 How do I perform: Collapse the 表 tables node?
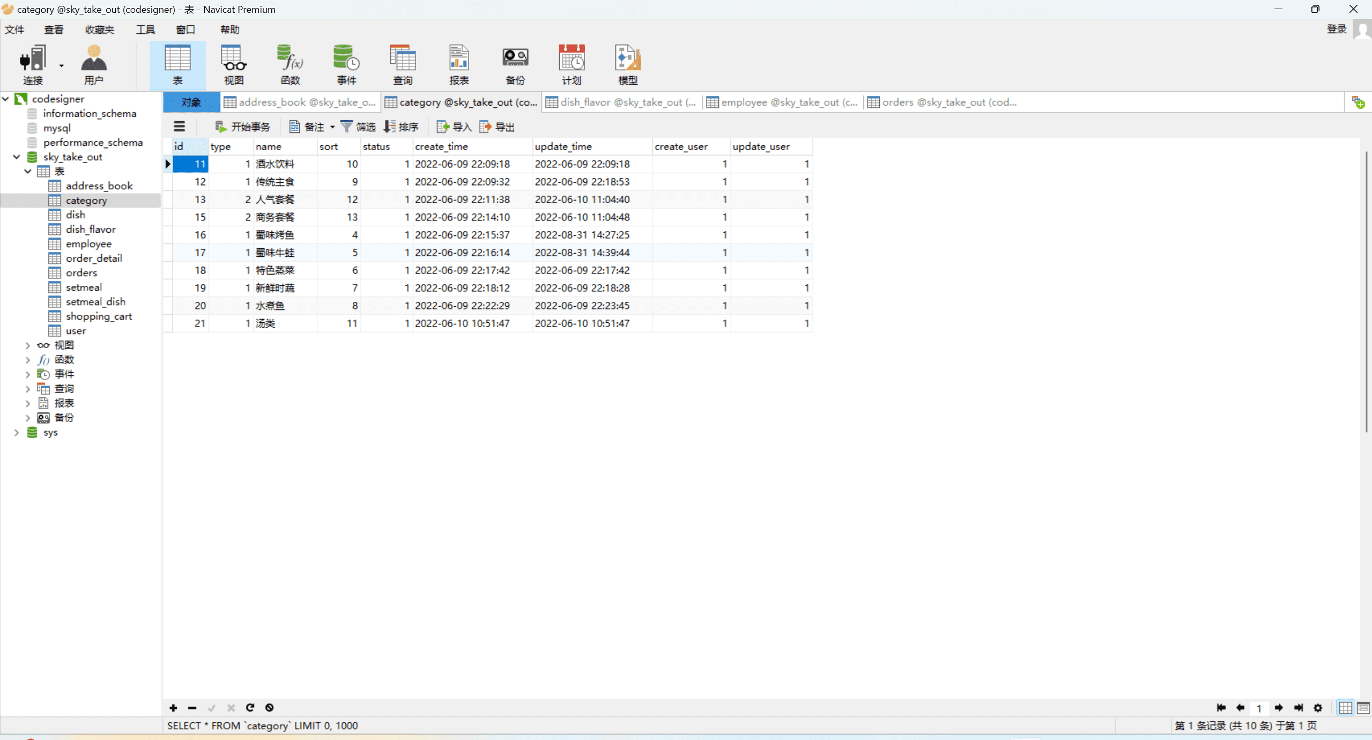(28, 171)
